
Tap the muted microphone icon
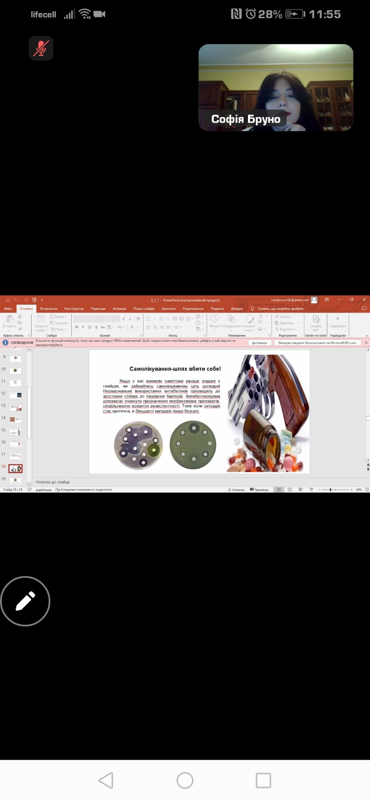click(41, 48)
